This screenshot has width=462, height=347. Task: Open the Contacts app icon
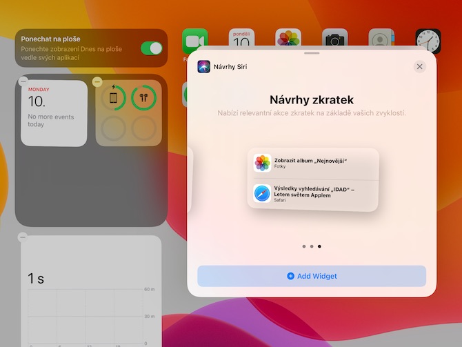coord(381,38)
